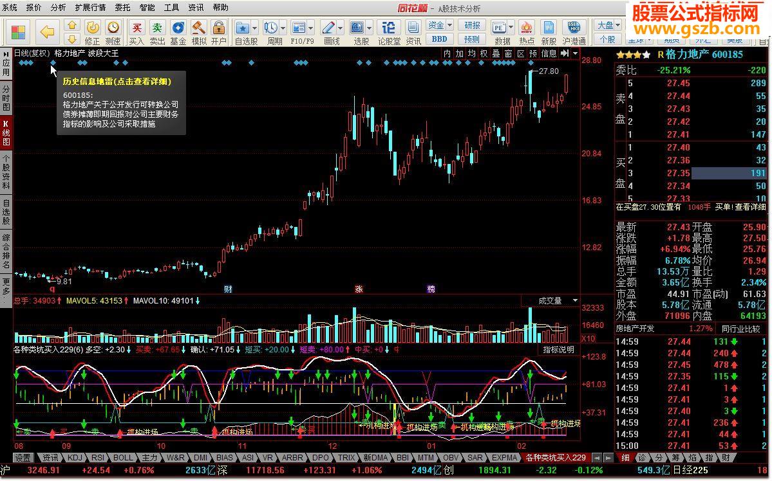
Task: Toggle the 窗 window option
Action: point(509,53)
